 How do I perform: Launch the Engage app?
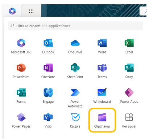[x=48, y=96]
